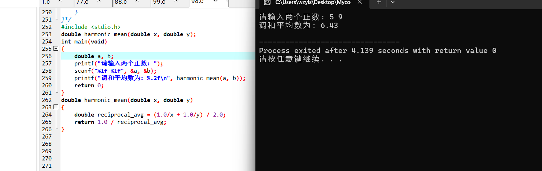Click the comment end }*/ on line 251
The width and height of the screenshot is (542, 171).
click(66, 20)
